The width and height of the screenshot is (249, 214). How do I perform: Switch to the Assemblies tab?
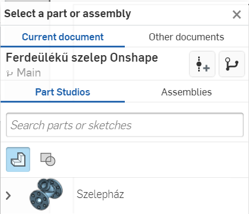pos(186,92)
